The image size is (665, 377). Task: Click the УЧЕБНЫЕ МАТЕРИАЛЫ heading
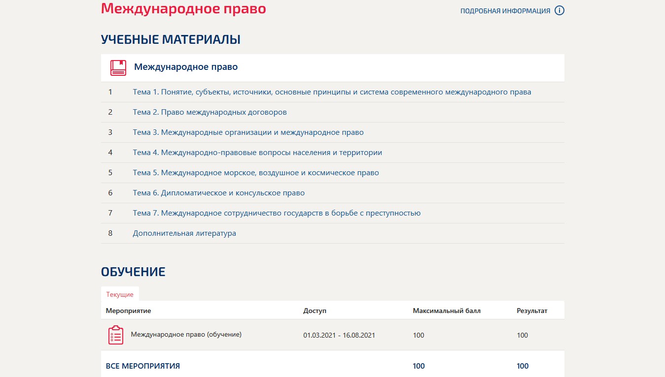coord(171,40)
